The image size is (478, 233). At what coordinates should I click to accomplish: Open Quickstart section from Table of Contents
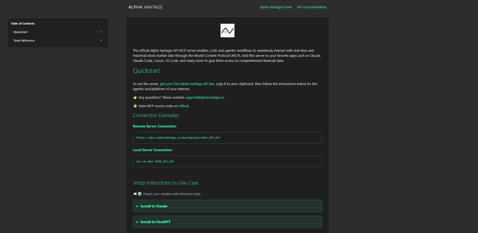tap(21, 32)
